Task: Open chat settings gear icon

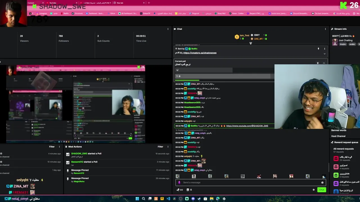Action: coord(314,190)
